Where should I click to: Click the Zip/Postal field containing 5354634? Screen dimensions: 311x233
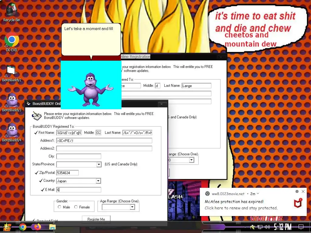(67, 173)
